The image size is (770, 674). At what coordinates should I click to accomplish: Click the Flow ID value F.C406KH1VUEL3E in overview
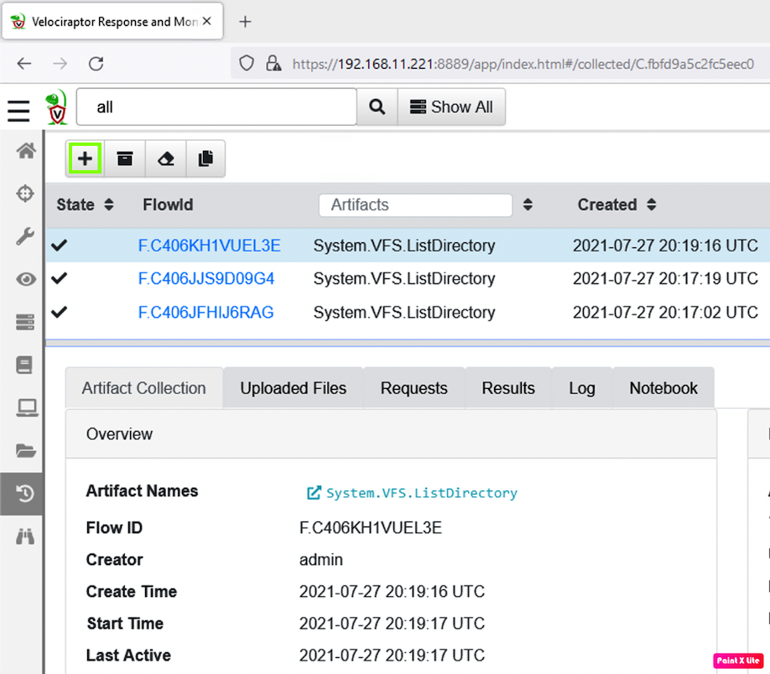pyautogui.click(x=371, y=527)
